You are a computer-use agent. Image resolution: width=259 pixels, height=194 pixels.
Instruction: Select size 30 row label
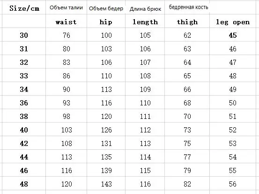tap(24, 35)
